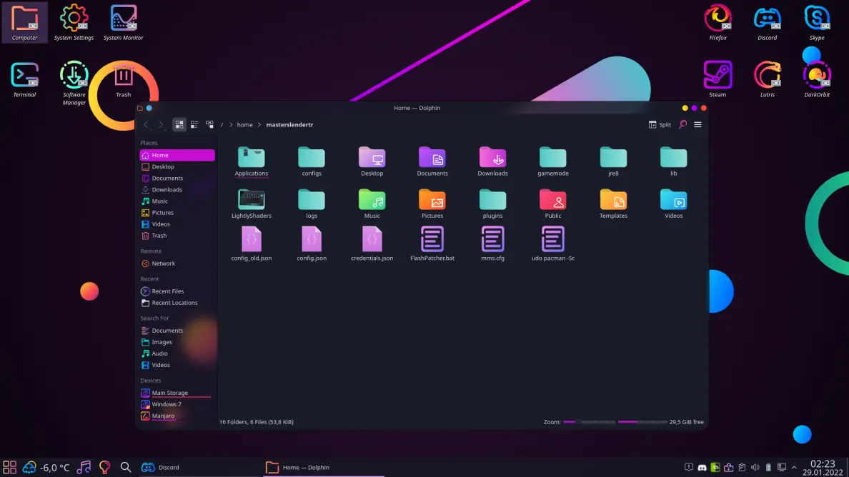Image resolution: width=849 pixels, height=477 pixels.
Task: Select the Templates folder
Action: pyautogui.click(x=613, y=204)
